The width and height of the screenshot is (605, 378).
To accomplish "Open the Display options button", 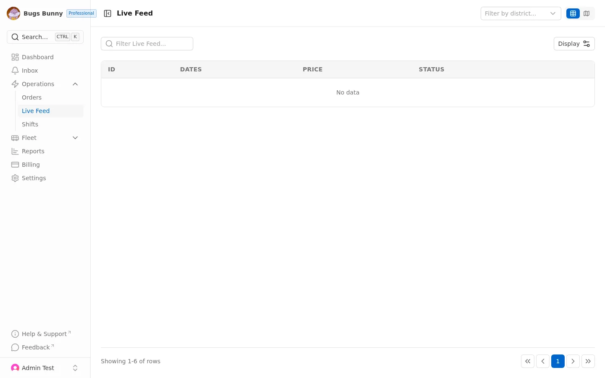I will point(574,44).
